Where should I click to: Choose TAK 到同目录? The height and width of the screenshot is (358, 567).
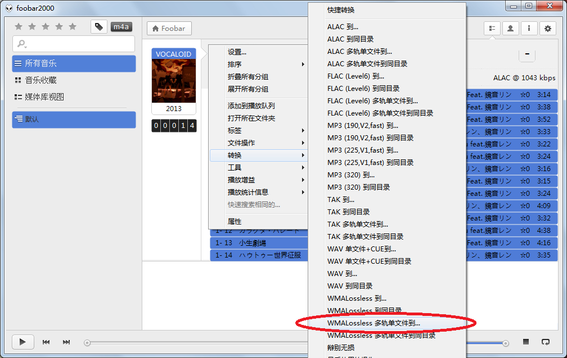point(387,212)
